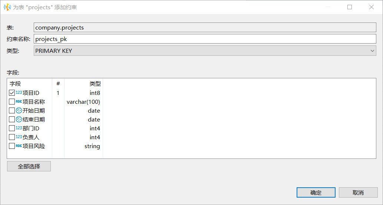Enable the 部门ID field checkbox
This screenshot has height=205, width=383.
(12, 128)
